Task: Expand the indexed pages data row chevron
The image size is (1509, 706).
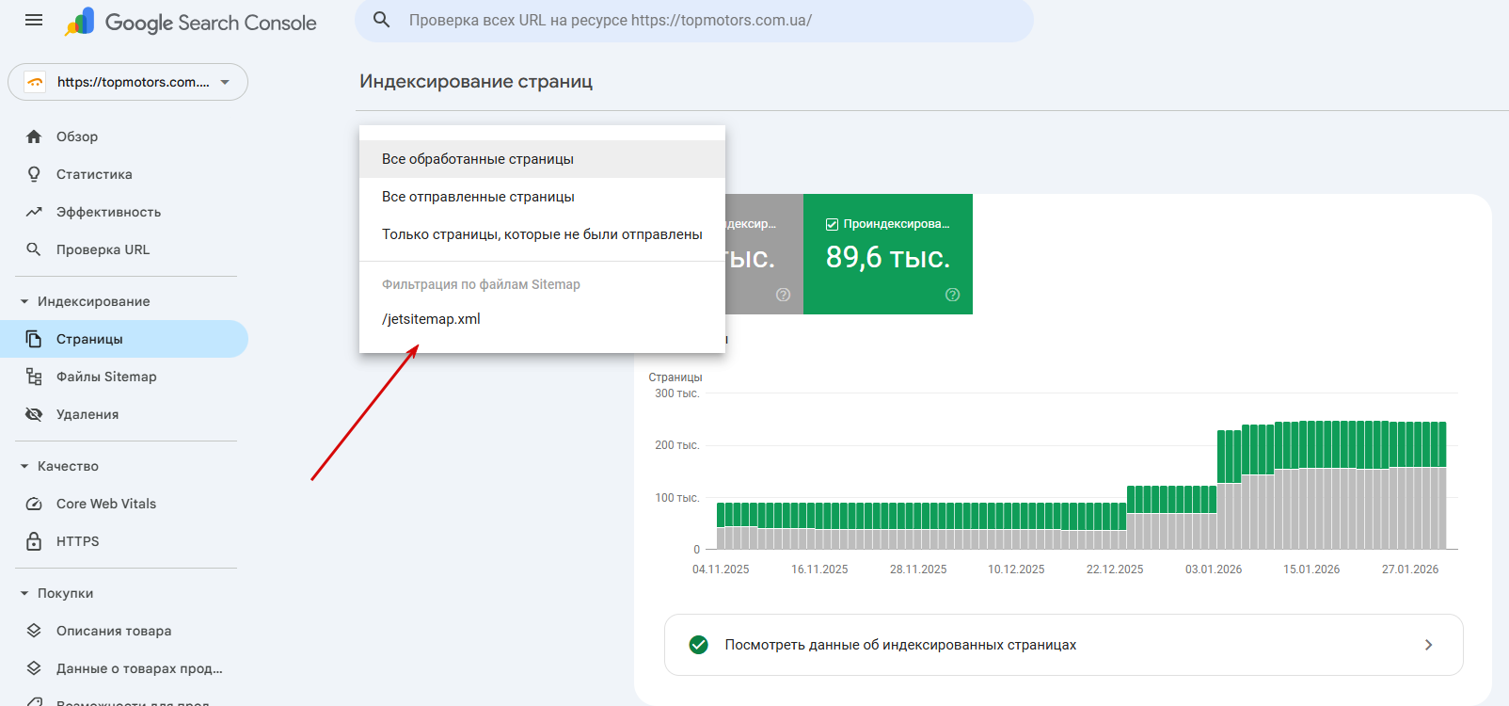Action: 1428,645
